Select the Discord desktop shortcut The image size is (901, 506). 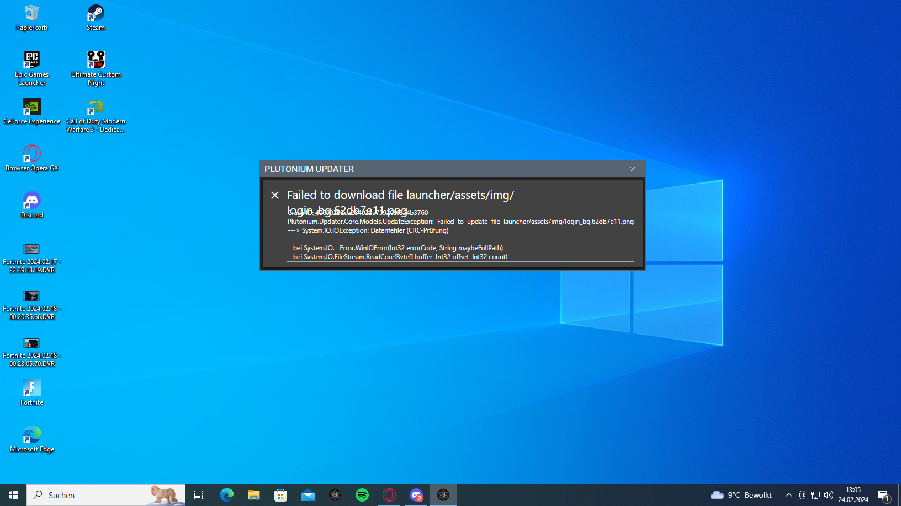coord(31,205)
